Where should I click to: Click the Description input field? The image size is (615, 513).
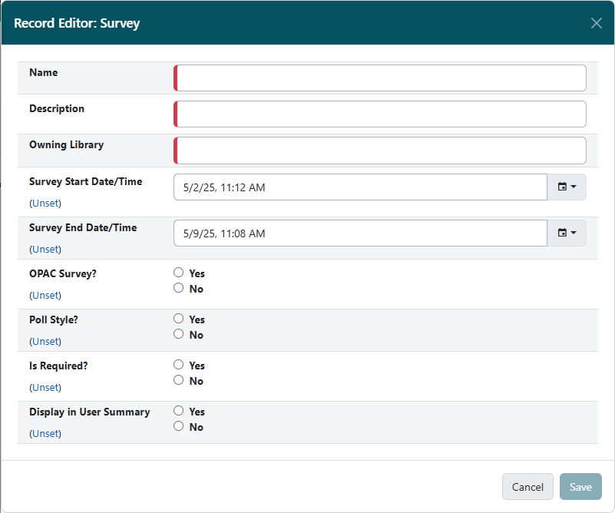tap(379, 114)
